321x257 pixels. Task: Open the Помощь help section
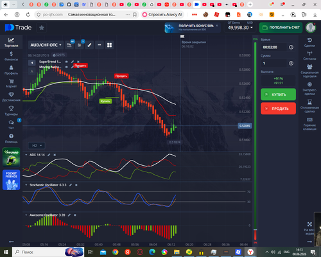11,138
